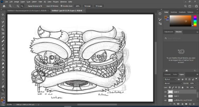The width and height of the screenshot is (199, 107).
Task: Click the Home icon in options bar
Action: 4,6
